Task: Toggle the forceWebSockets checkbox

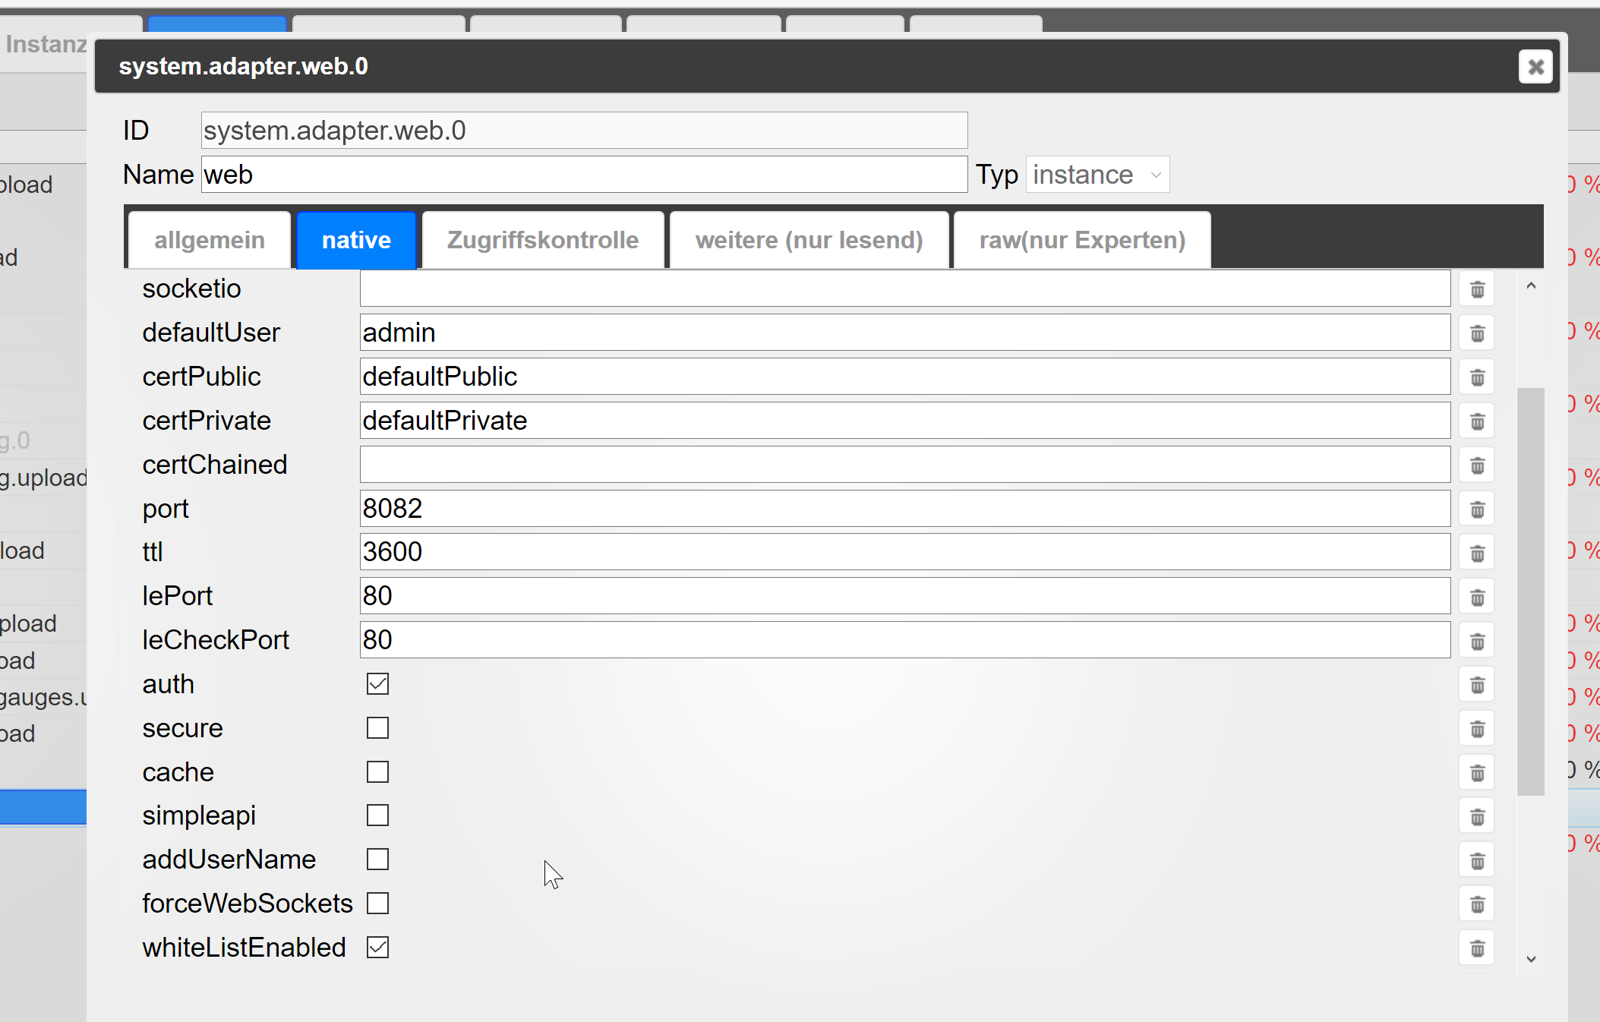Action: coord(377,904)
